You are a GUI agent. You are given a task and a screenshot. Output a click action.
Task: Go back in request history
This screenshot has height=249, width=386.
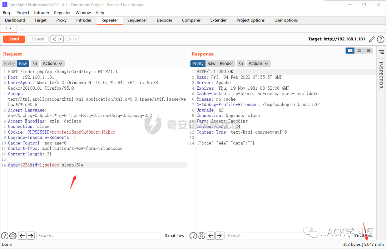[x=54, y=39]
